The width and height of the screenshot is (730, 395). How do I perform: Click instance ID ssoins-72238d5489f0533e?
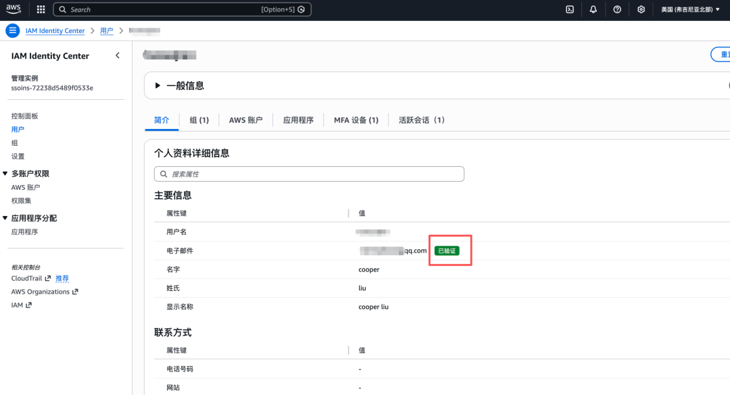click(52, 88)
